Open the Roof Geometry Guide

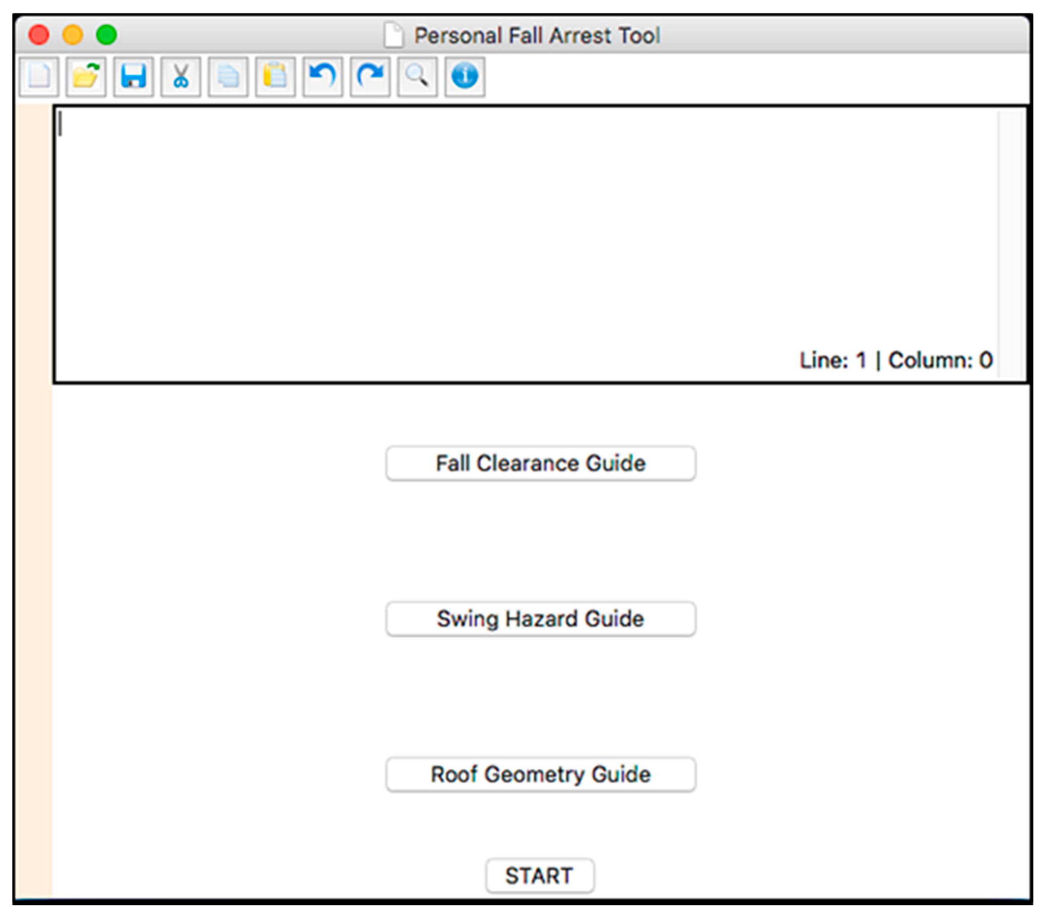tap(540, 774)
